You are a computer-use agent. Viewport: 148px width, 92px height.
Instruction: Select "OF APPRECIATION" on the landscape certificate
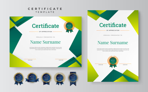(x=45, y=32)
